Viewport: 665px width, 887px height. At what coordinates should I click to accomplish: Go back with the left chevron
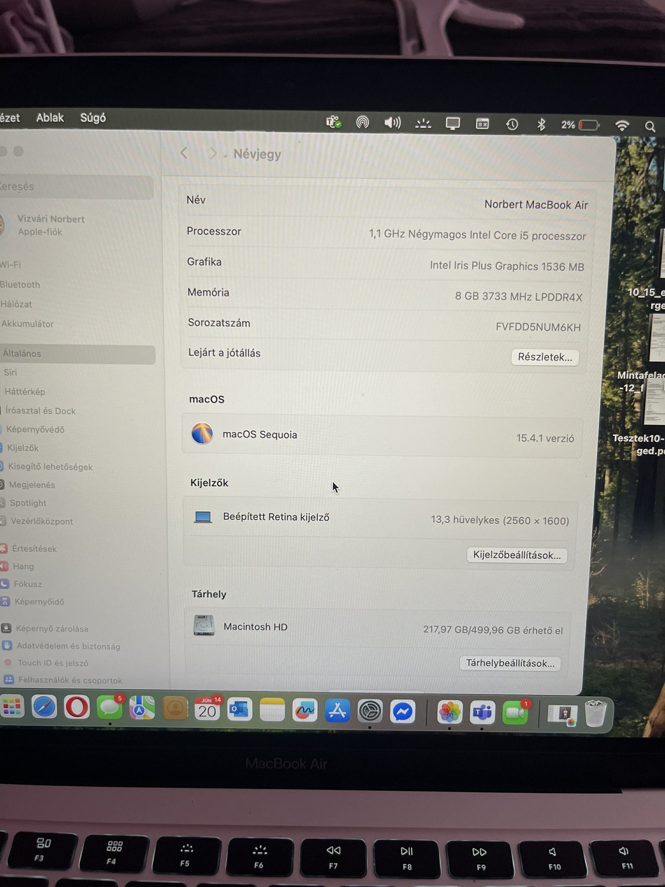tap(184, 153)
